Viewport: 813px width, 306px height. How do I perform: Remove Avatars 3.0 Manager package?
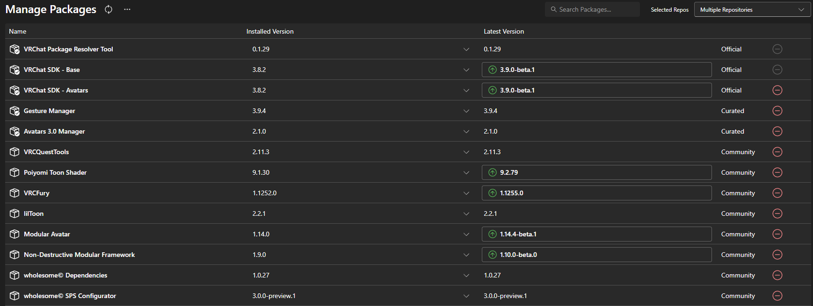[777, 131]
